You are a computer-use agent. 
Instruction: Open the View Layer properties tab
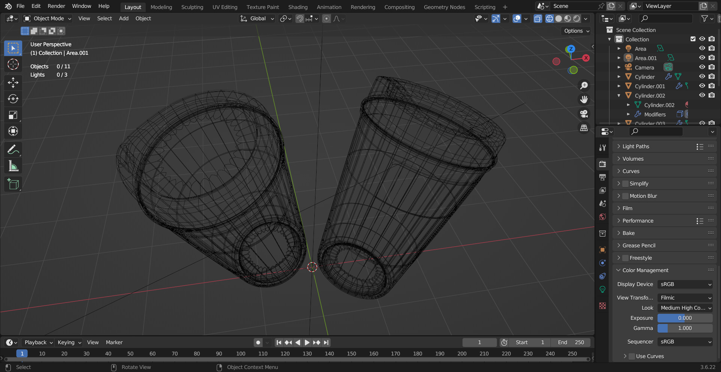pos(603,190)
